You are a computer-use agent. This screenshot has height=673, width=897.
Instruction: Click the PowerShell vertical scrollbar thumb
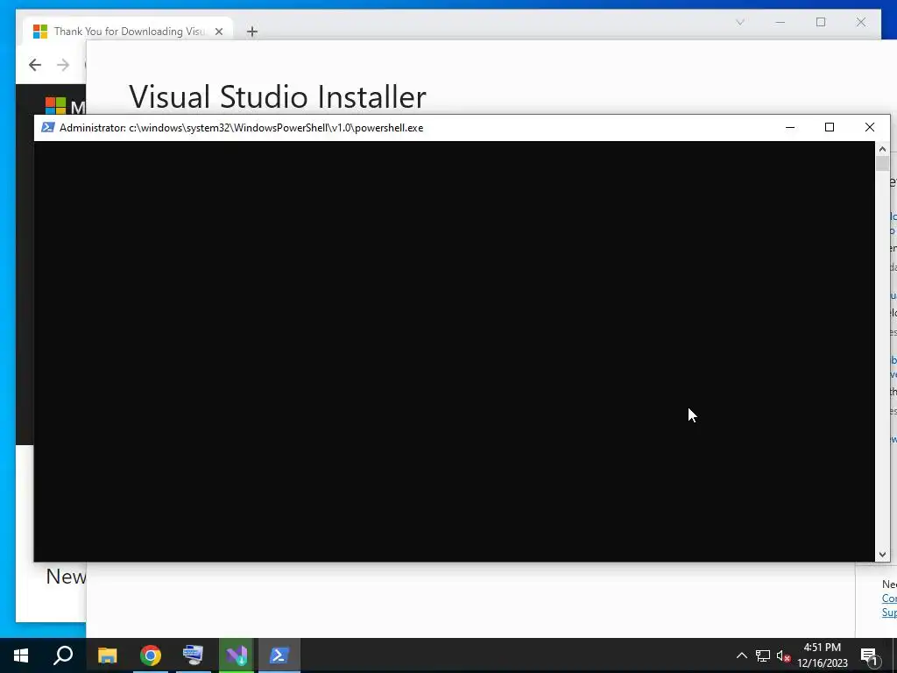[x=882, y=163]
